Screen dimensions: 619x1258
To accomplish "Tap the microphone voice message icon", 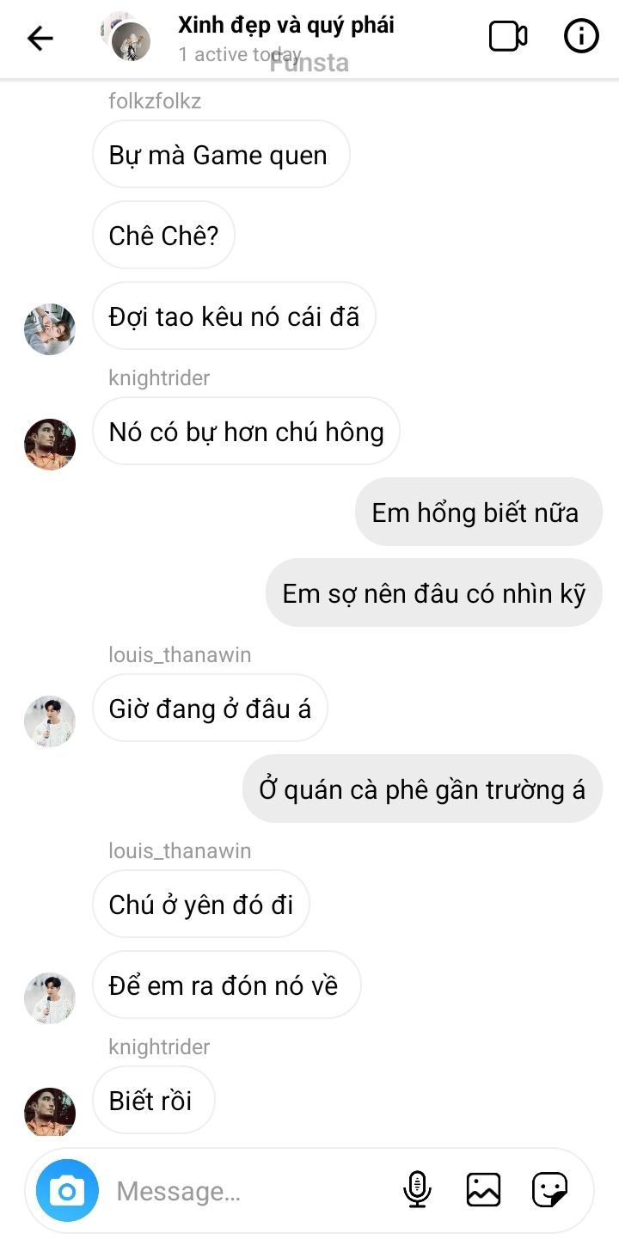I will (x=417, y=1190).
